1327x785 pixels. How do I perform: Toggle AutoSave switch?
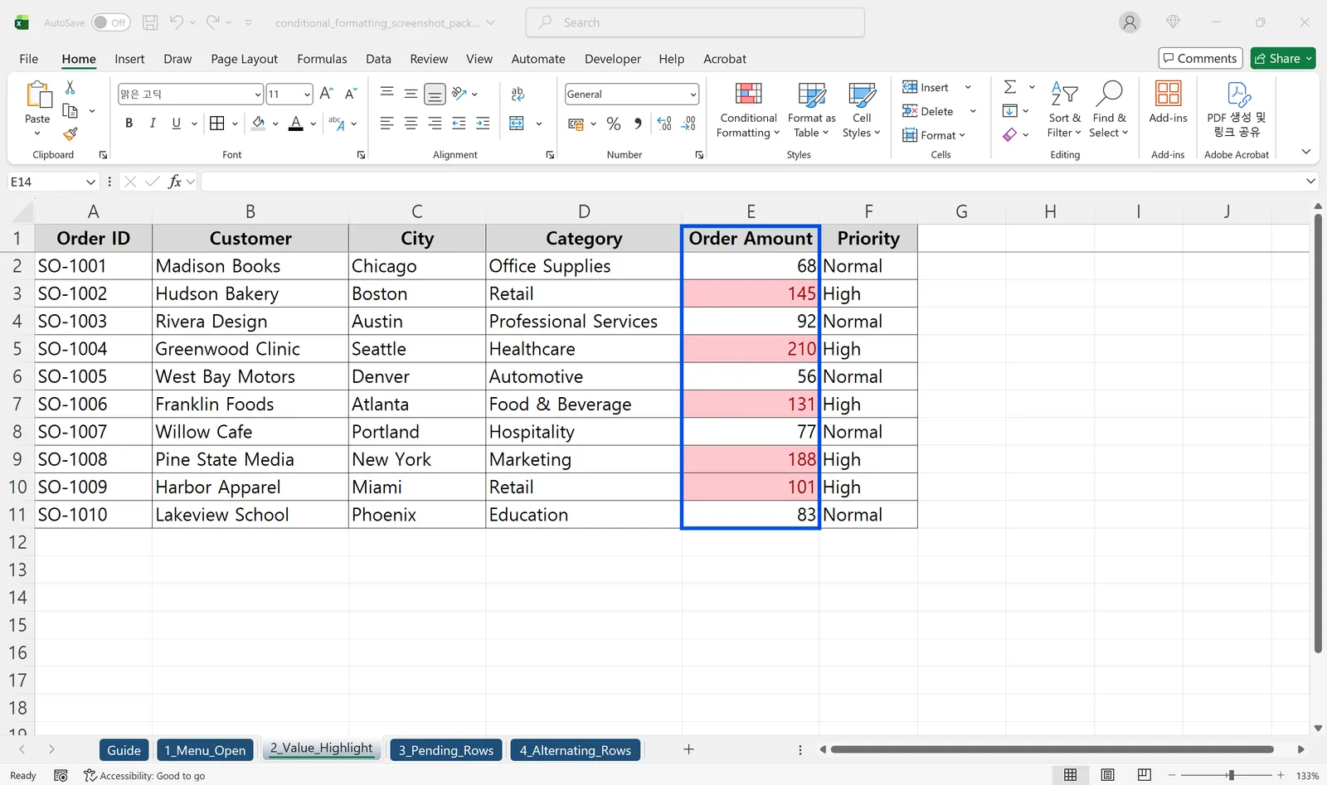110,22
